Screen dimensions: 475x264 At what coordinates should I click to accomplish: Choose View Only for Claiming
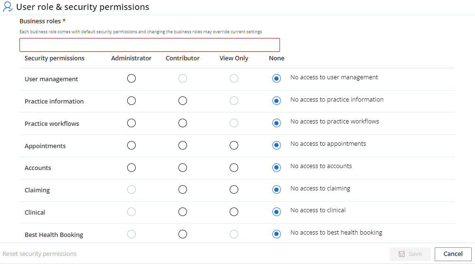(233, 189)
